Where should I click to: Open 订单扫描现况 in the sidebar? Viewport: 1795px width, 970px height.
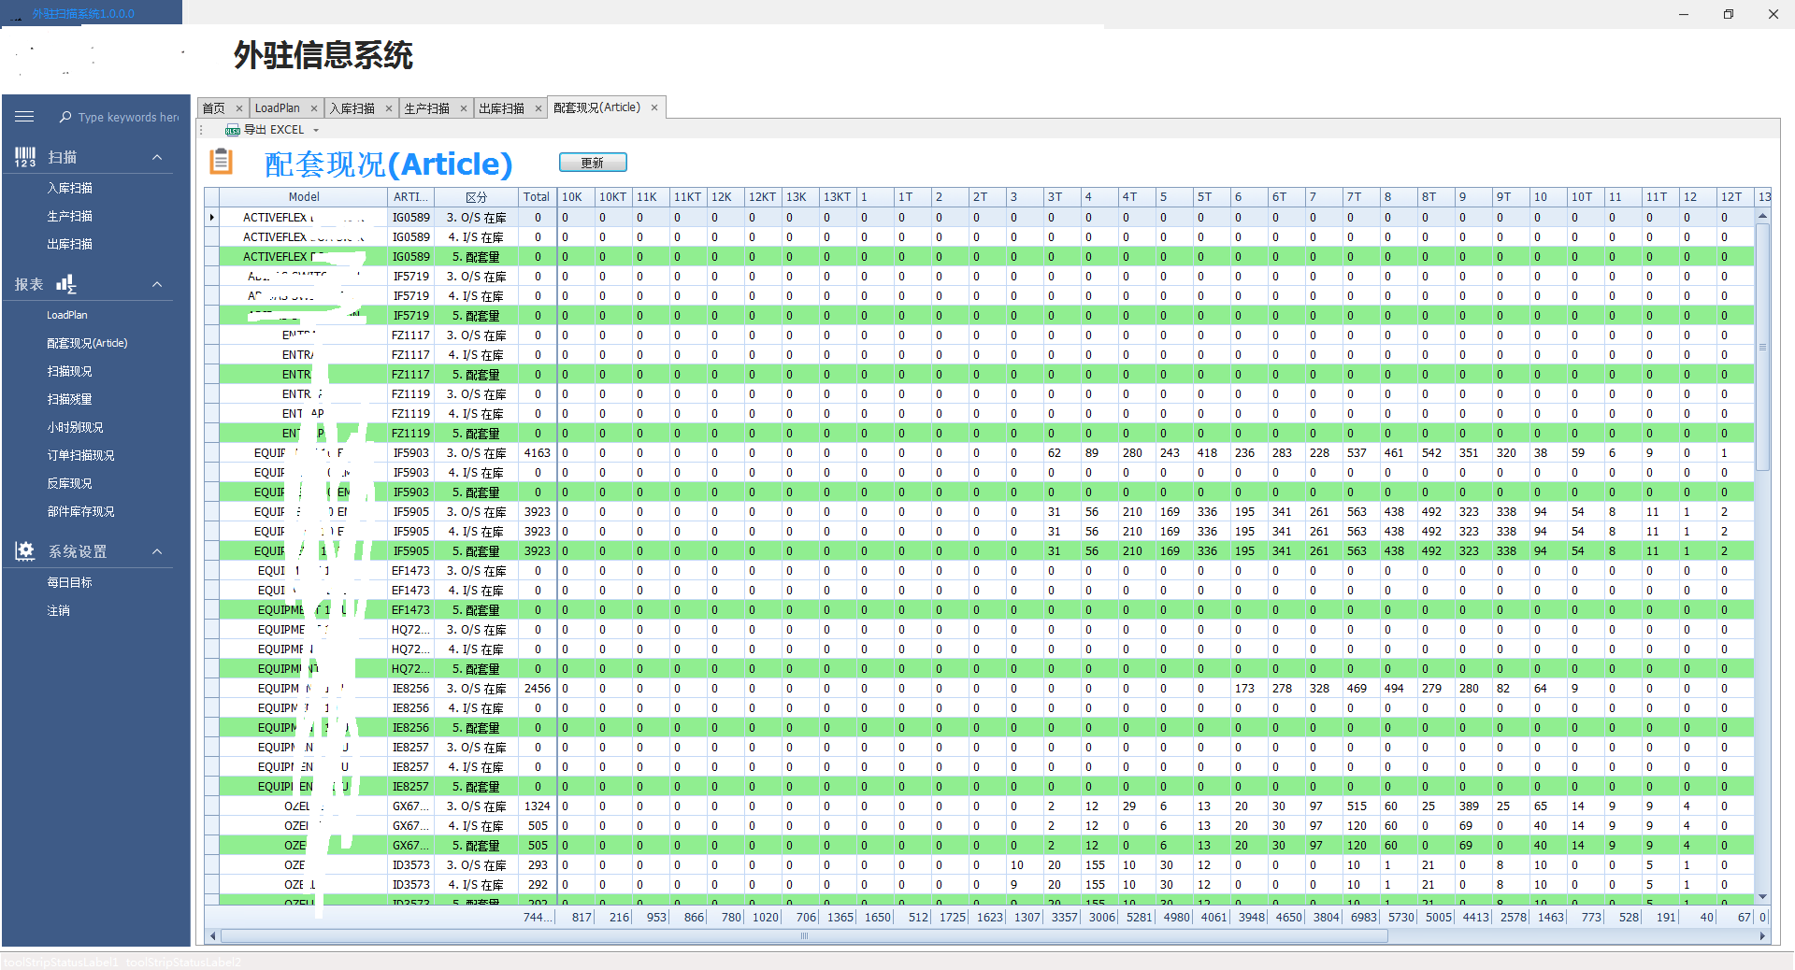81,455
